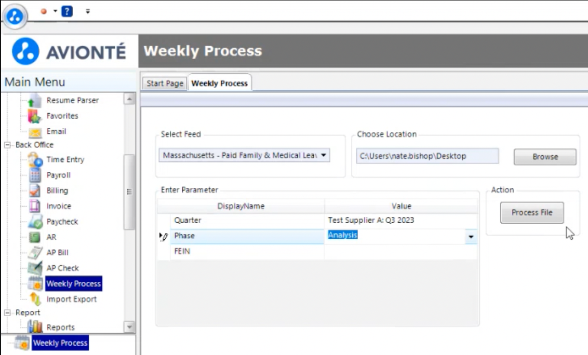
Task: Click the Invoice icon
Action: [34, 206]
